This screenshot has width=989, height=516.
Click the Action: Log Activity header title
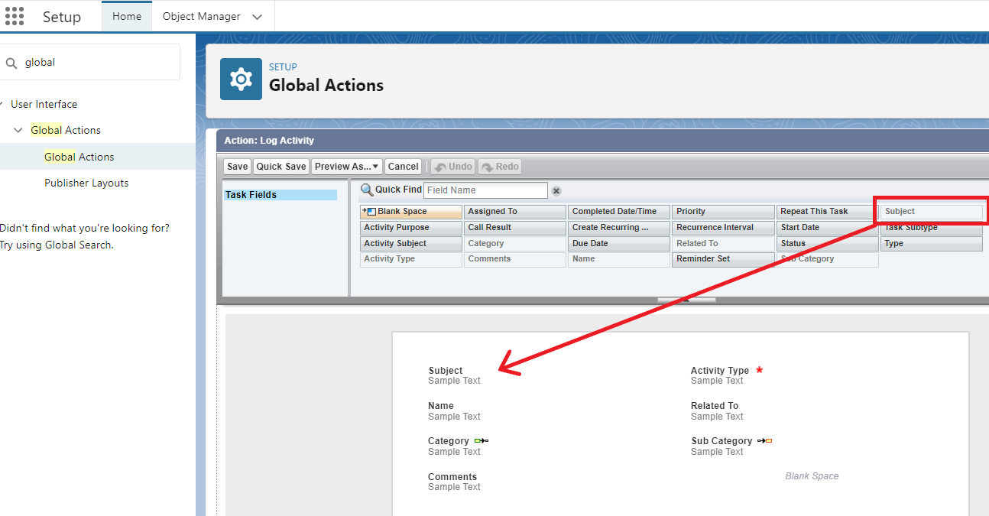click(x=269, y=141)
